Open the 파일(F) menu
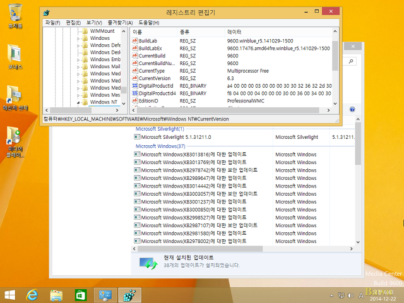 [52, 23]
